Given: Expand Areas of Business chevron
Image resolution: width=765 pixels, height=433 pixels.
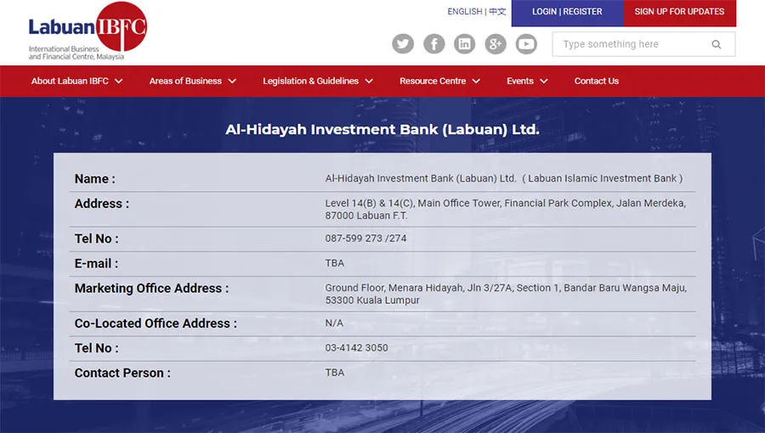Looking at the screenshot, I should click(x=232, y=82).
